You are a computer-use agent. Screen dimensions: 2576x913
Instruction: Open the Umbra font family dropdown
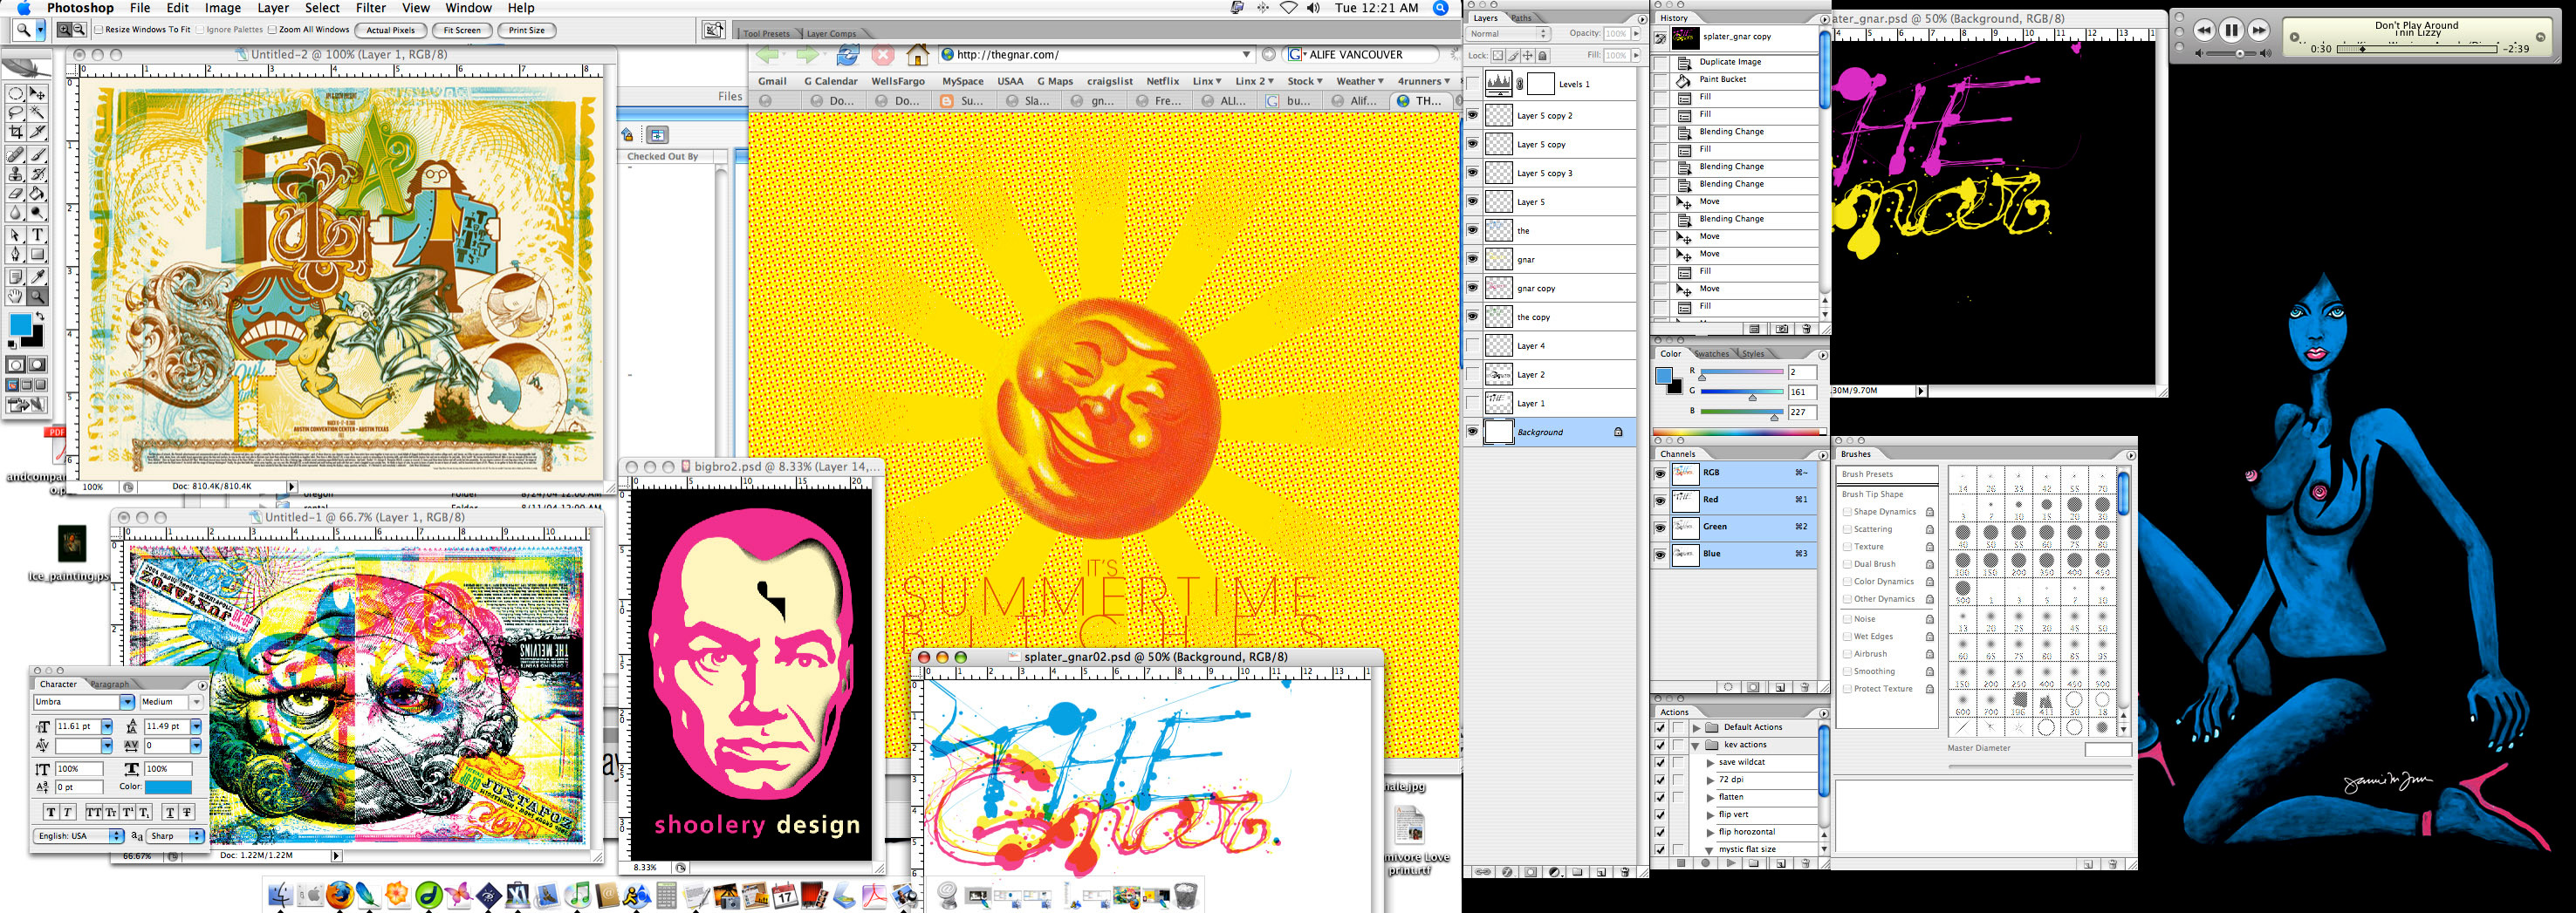click(127, 702)
